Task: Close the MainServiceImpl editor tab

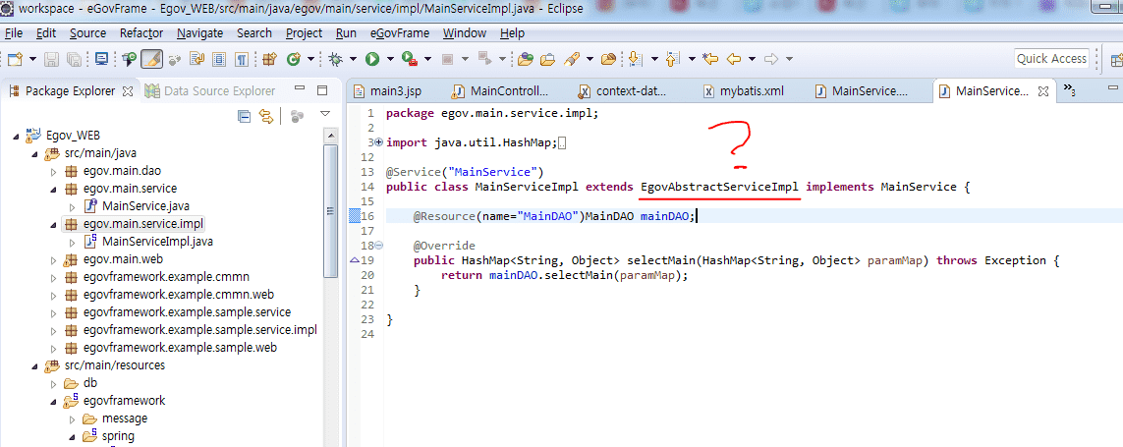Action: pos(1042,91)
